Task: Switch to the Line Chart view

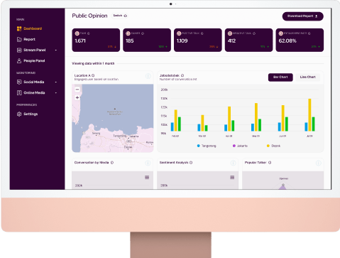Action: tap(307, 77)
